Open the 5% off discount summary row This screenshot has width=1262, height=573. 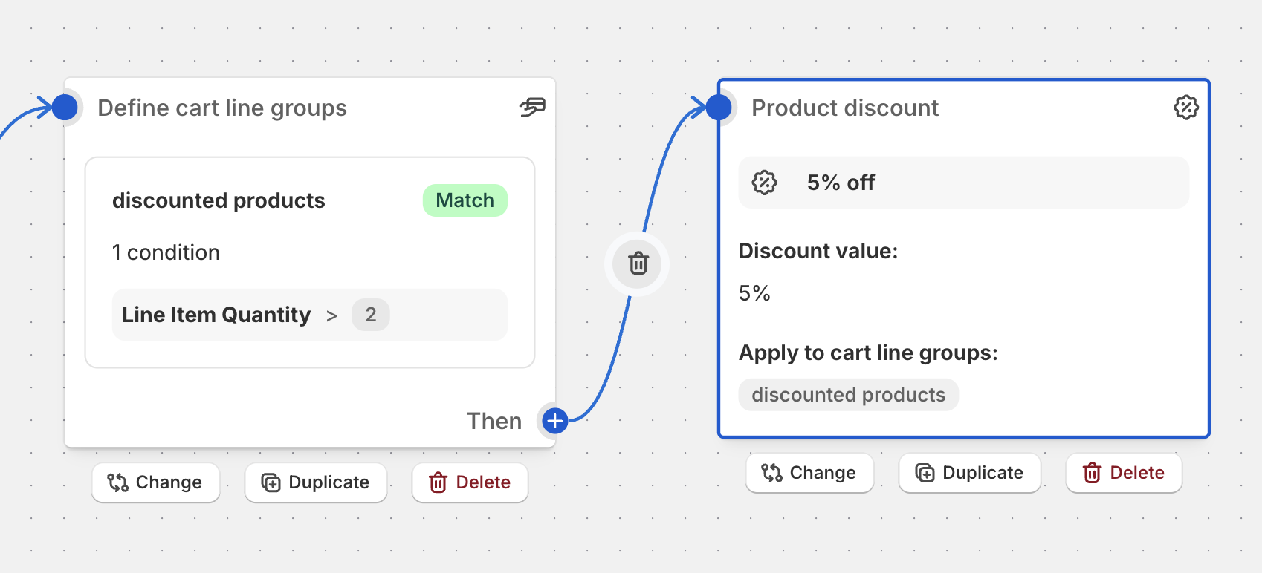963,183
